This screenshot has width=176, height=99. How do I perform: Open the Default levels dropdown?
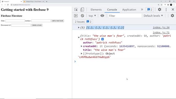[153, 16]
